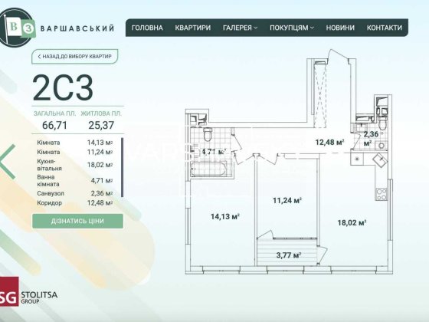Select the Кімната 11,24 м² row

click(x=75, y=152)
